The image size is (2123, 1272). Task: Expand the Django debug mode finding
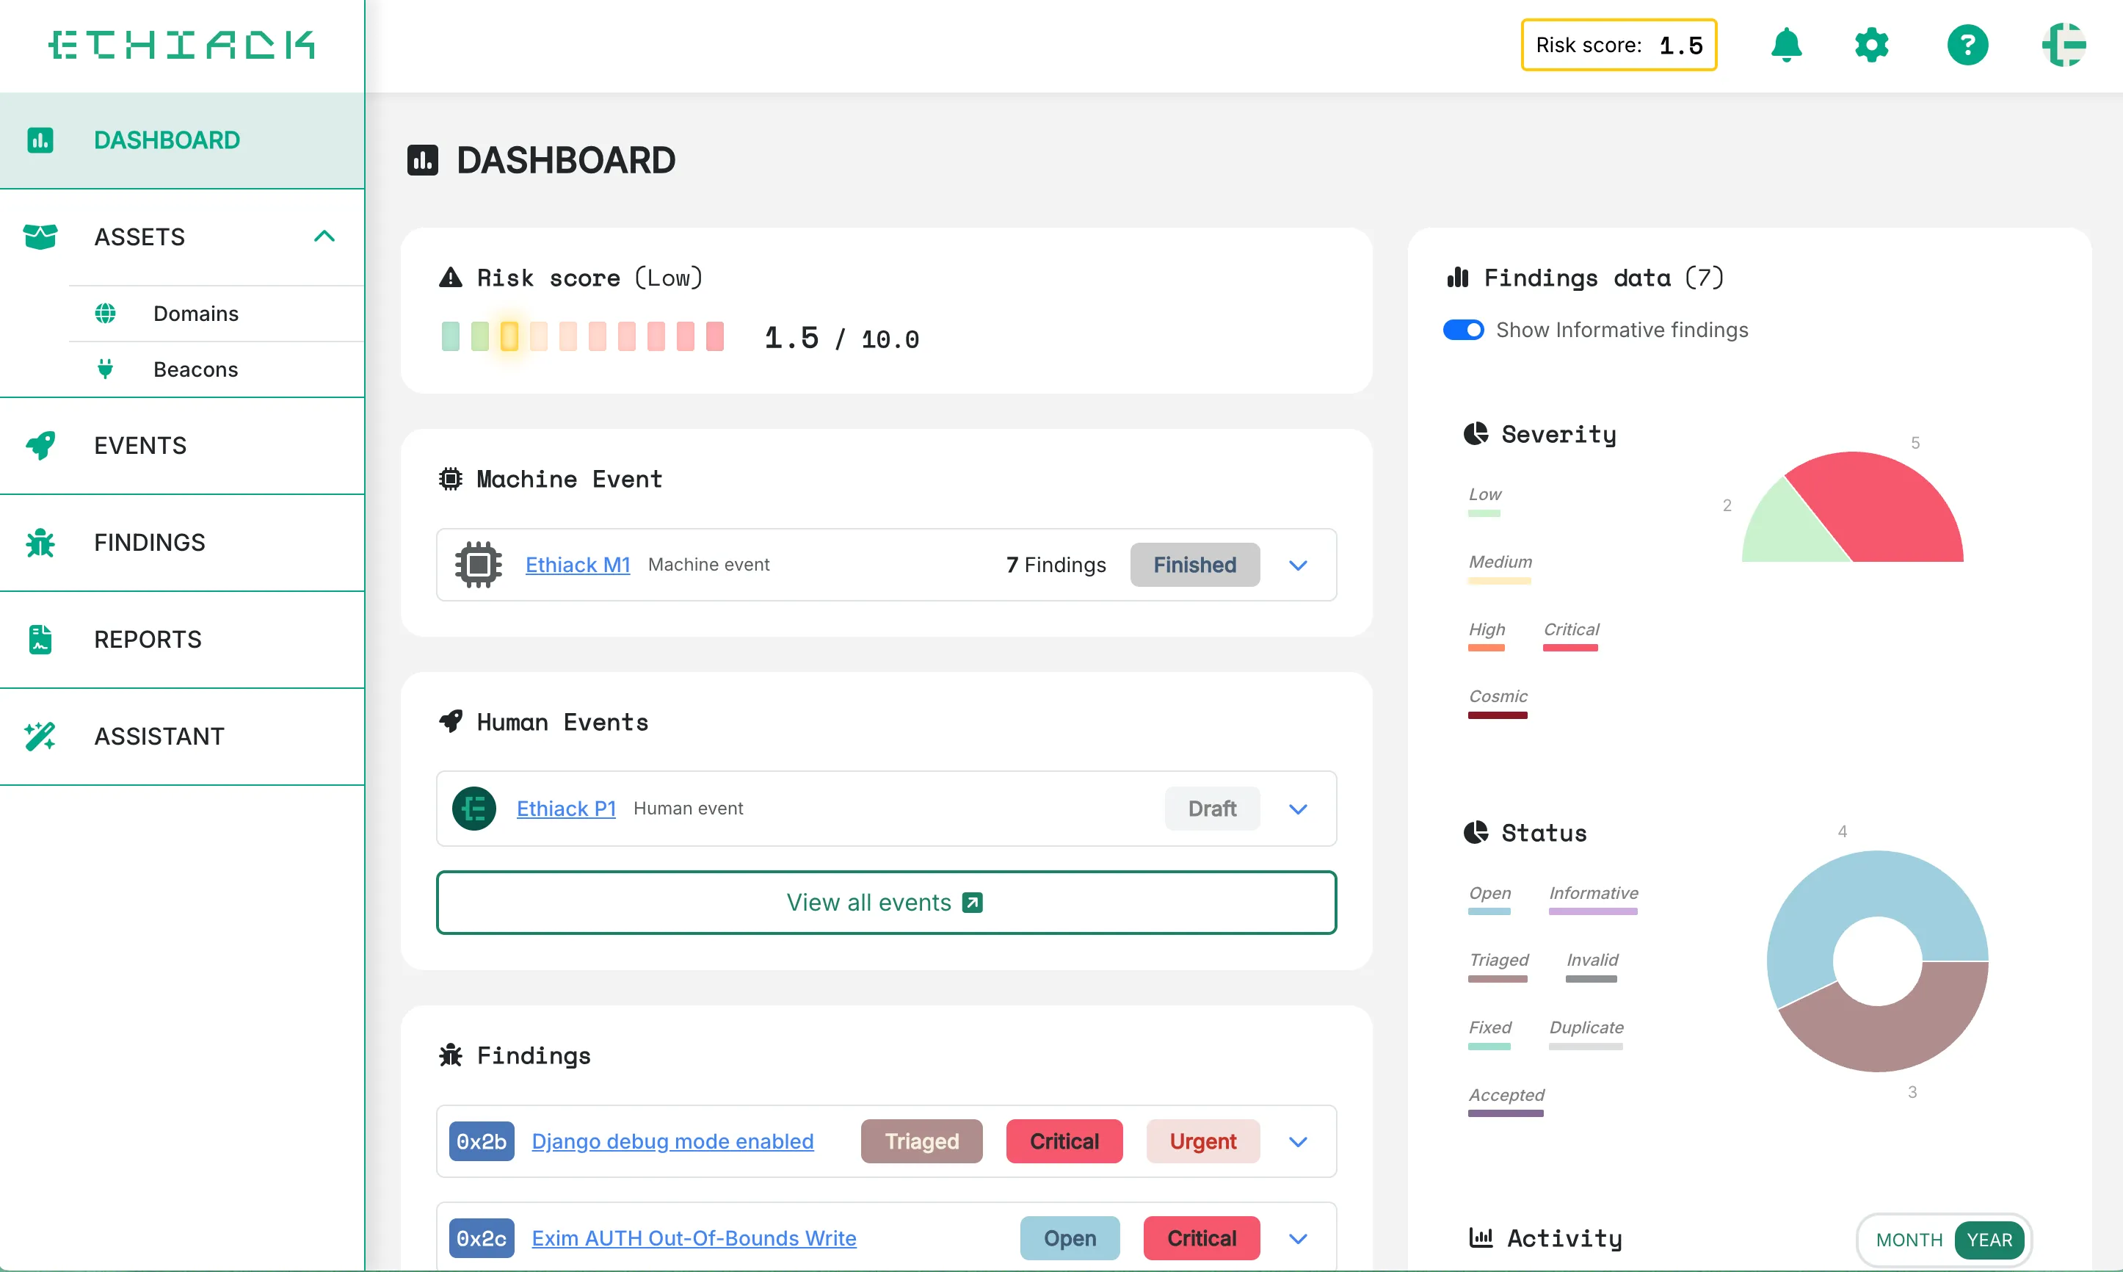click(1298, 1141)
